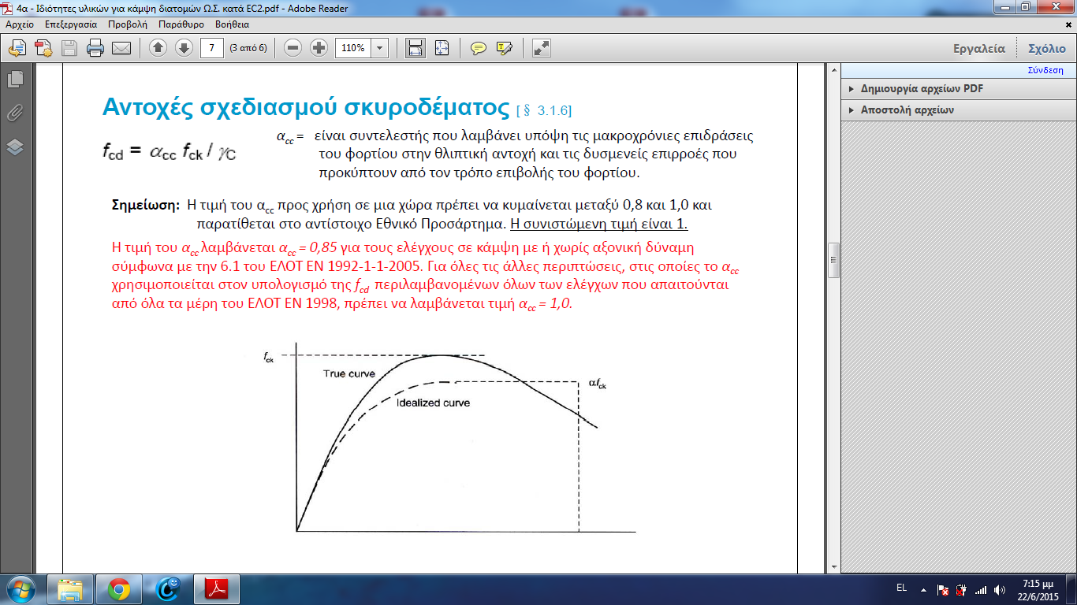The height and width of the screenshot is (605, 1077).
Task: Go to the next page arrow
Action: click(184, 48)
